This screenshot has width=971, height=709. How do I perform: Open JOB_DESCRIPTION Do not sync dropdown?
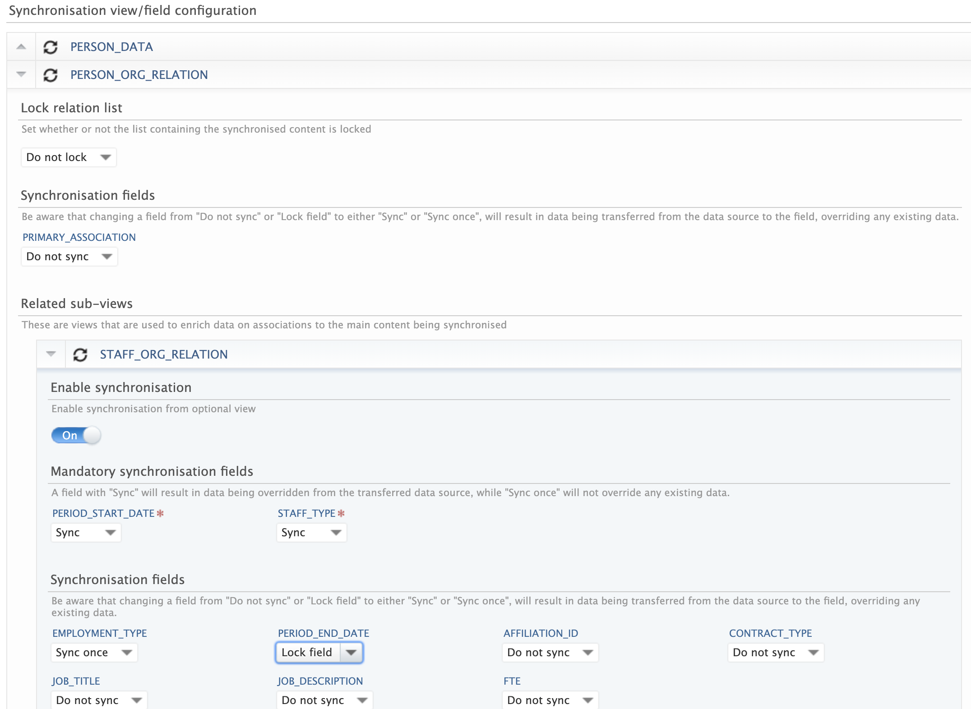click(324, 700)
